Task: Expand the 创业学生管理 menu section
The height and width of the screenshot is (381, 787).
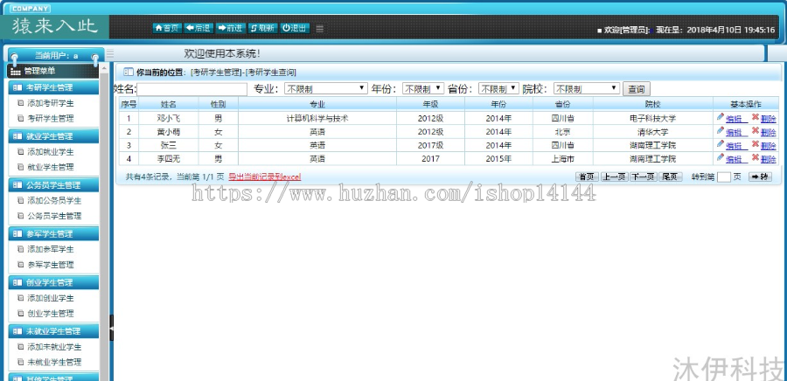Action: 53,282
